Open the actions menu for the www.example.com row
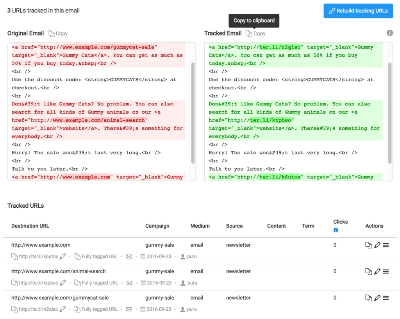The image size is (400, 319). pyautogui.click(x=386, y=245)
